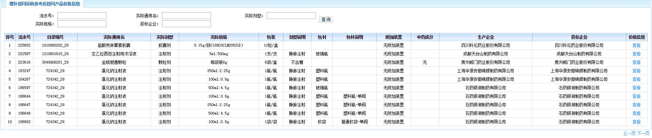This screenshot has width=652, height=138.
Task: Click the 投标企业 input field
Action: pyautogui.click(x=186, y=24)
